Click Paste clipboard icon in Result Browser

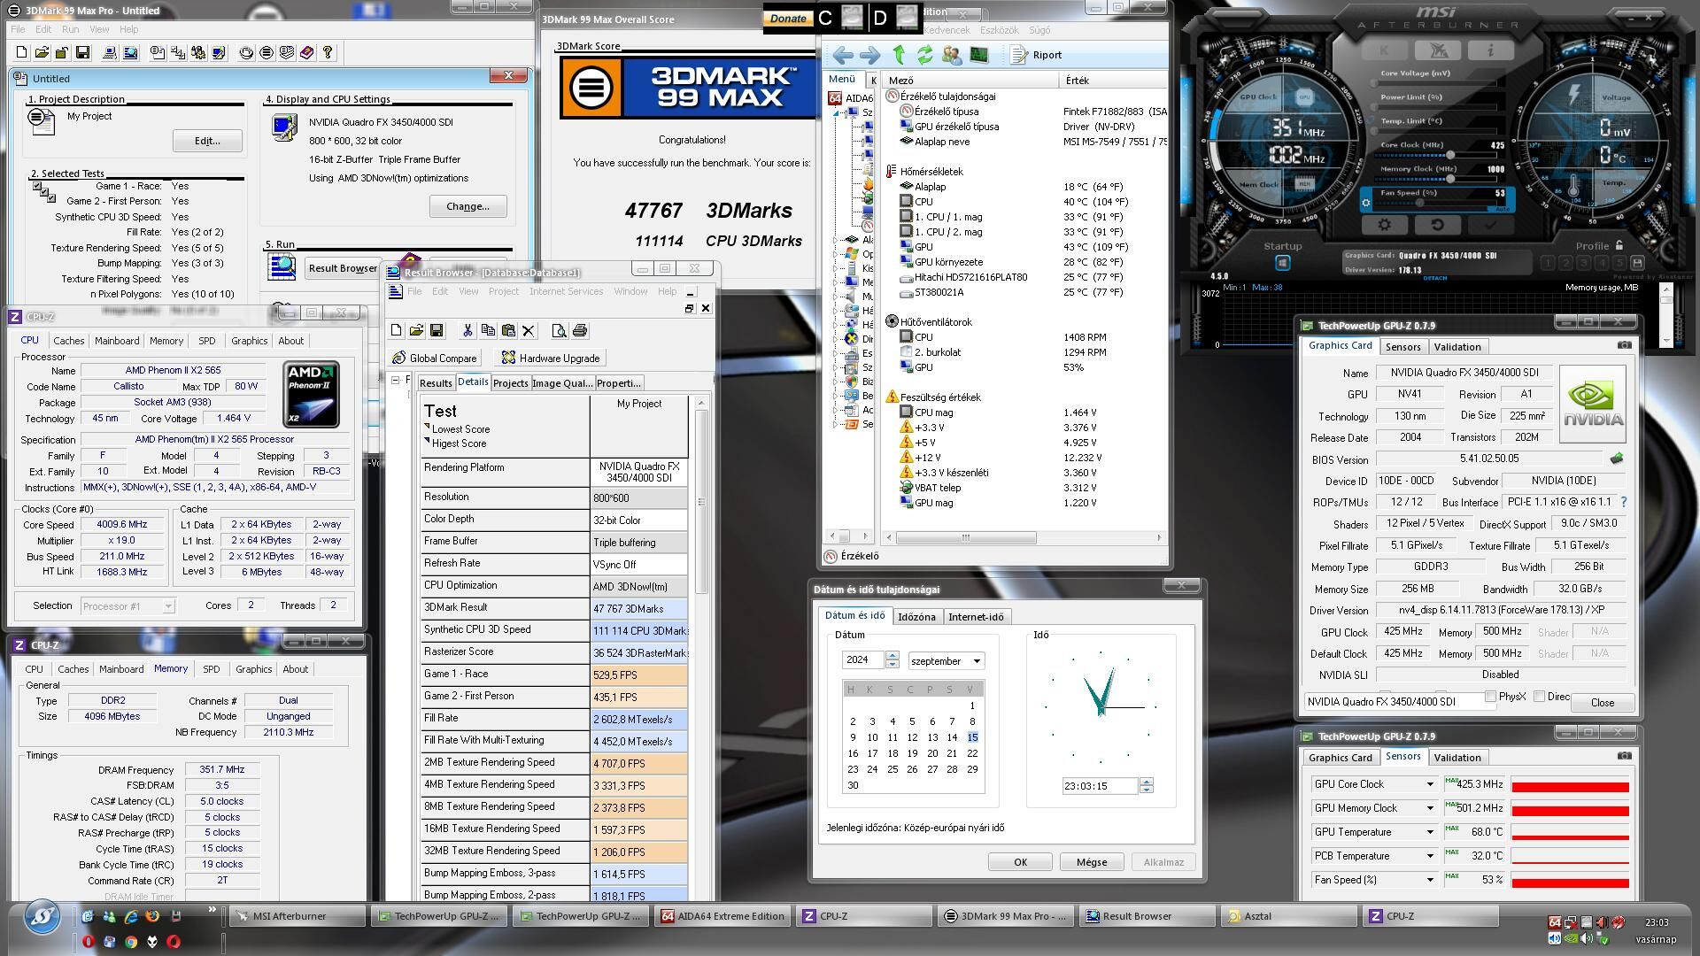tap(508, 330)
